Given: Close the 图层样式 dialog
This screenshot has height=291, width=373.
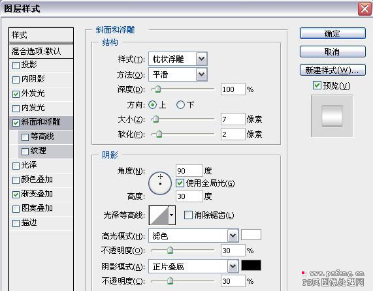Looking at the screenshot, I should coord(365,9).
